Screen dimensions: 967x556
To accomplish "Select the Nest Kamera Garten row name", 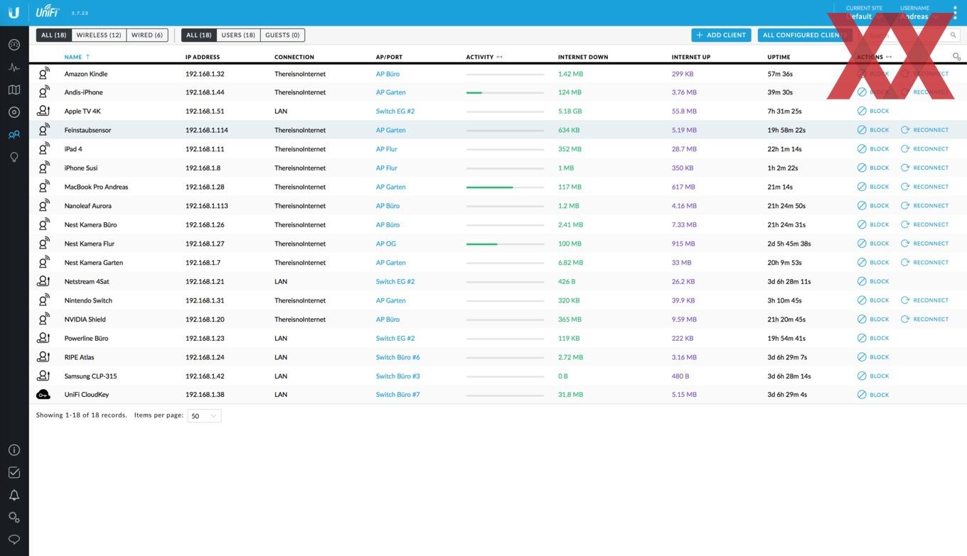I will tap(93, 263).
